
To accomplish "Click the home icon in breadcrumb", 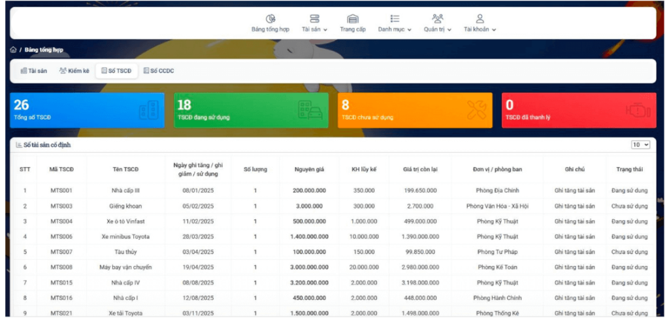I will point(13,50).
